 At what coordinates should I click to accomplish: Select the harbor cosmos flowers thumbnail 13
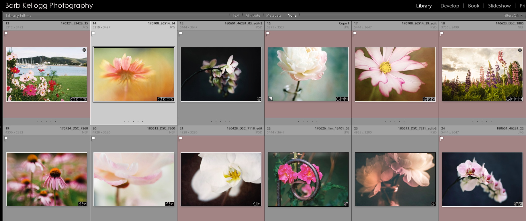tap(47, 74)
